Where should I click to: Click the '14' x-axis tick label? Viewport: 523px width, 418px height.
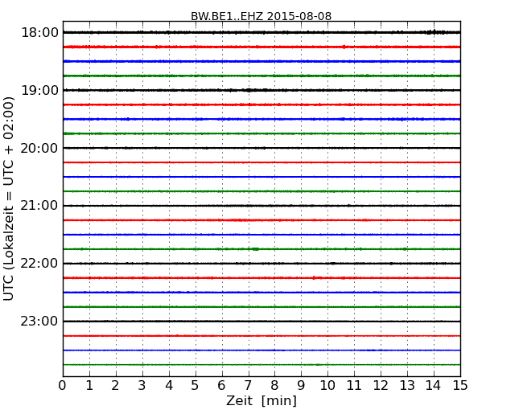[434, 386]
